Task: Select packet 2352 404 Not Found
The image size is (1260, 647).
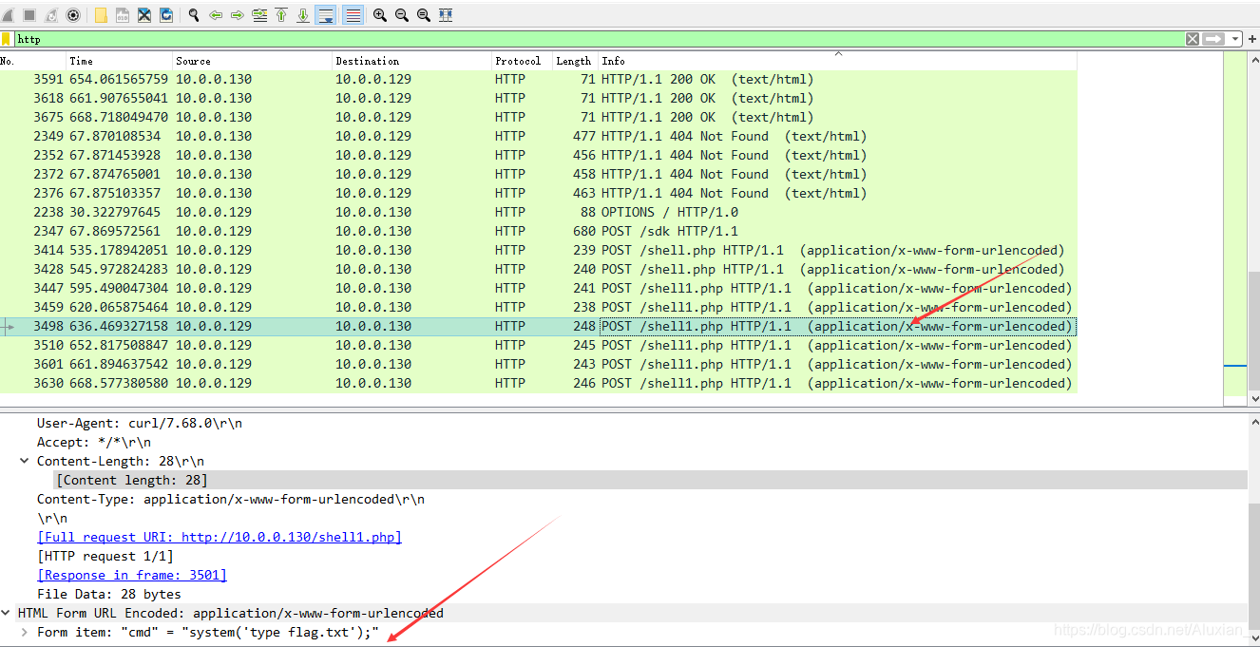Action: (538, 155)
